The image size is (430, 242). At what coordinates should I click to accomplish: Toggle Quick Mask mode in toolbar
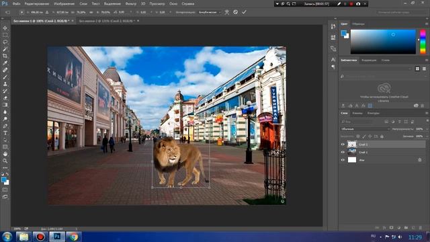5,190
